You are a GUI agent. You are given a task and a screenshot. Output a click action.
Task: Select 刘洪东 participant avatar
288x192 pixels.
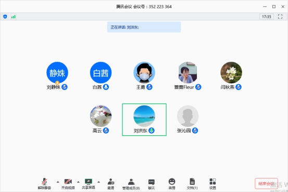tap(144, 116)
